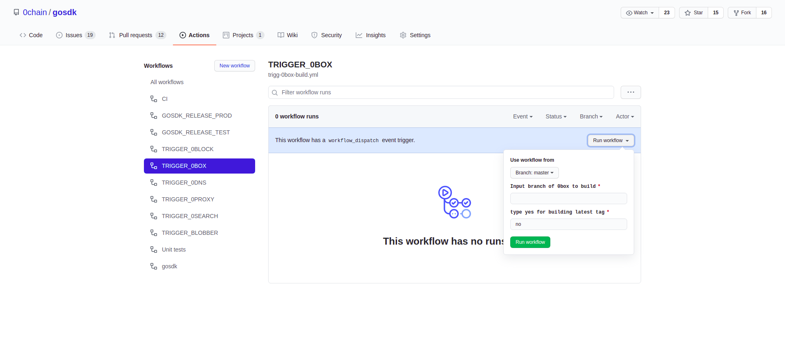Screen dimensions: 785x341
Task: Click the Issues circle icon
Action: pyautogui.click(x=59, y=35)
